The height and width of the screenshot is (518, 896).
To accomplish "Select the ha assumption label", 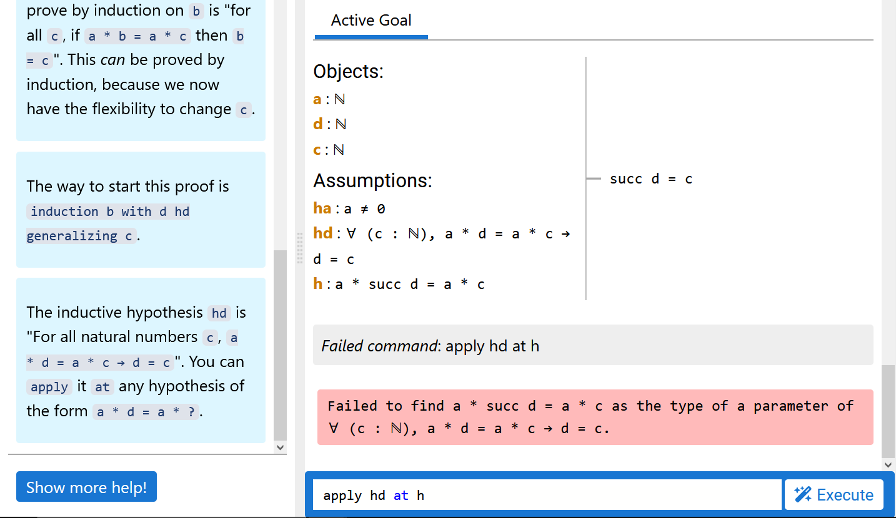I will click(x=322, y=208).
